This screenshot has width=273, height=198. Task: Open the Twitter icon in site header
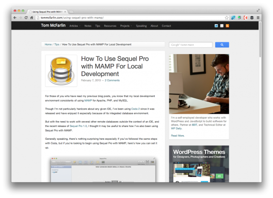(x=216, y=26)
